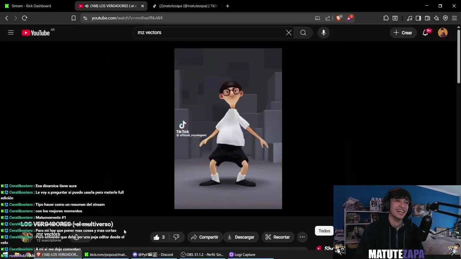Reload the current page
Screen dimensions: 461x259
24,18
